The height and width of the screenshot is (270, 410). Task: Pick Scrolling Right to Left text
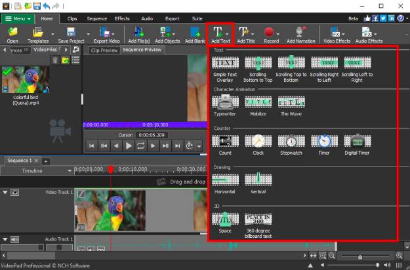(324, 69)
